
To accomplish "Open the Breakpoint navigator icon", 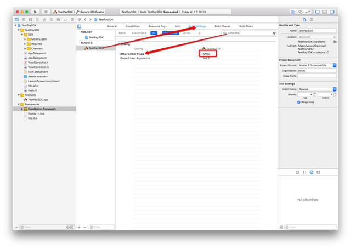I will (65, 20).
